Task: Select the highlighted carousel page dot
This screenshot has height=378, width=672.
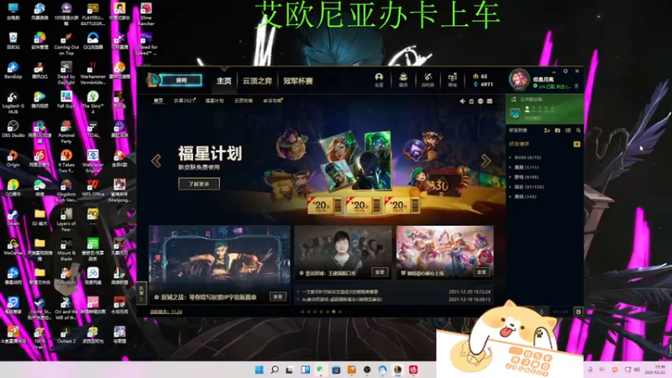Action: click(x=333, y=312)
